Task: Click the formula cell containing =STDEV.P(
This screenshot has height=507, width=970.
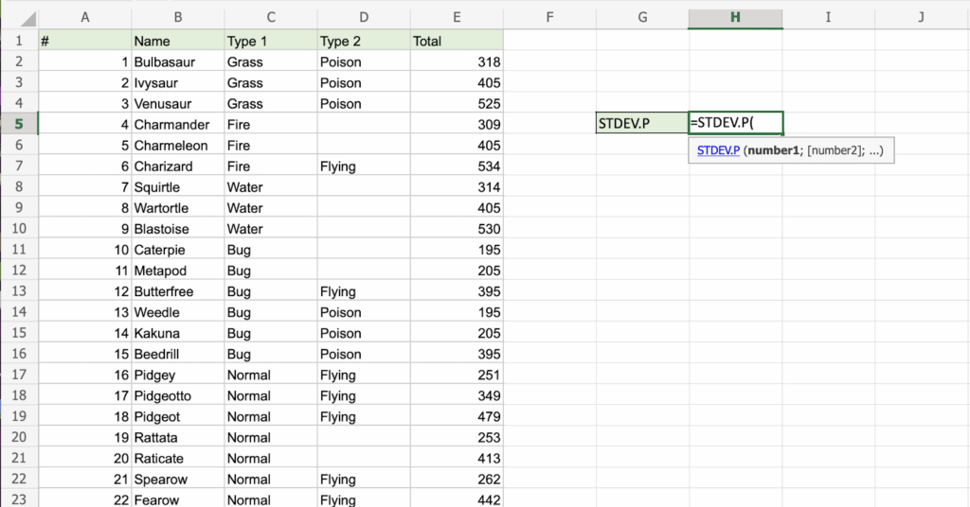Action: point(735,123)
